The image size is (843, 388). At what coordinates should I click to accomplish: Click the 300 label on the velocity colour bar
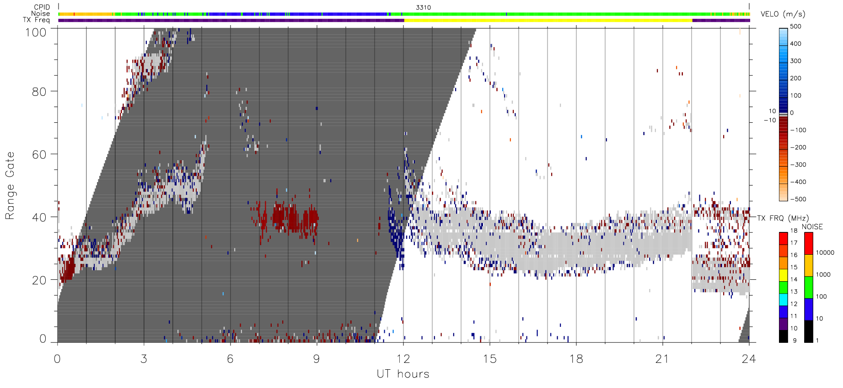tap(795, 61)
